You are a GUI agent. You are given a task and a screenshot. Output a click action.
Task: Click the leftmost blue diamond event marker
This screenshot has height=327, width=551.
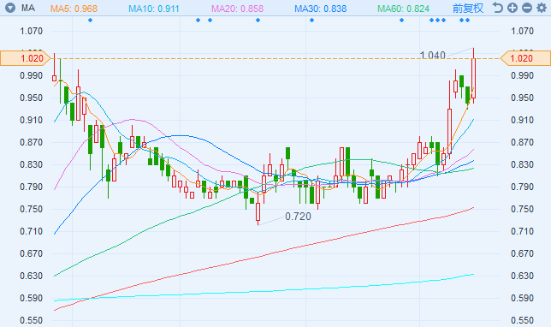pos(91,20)
